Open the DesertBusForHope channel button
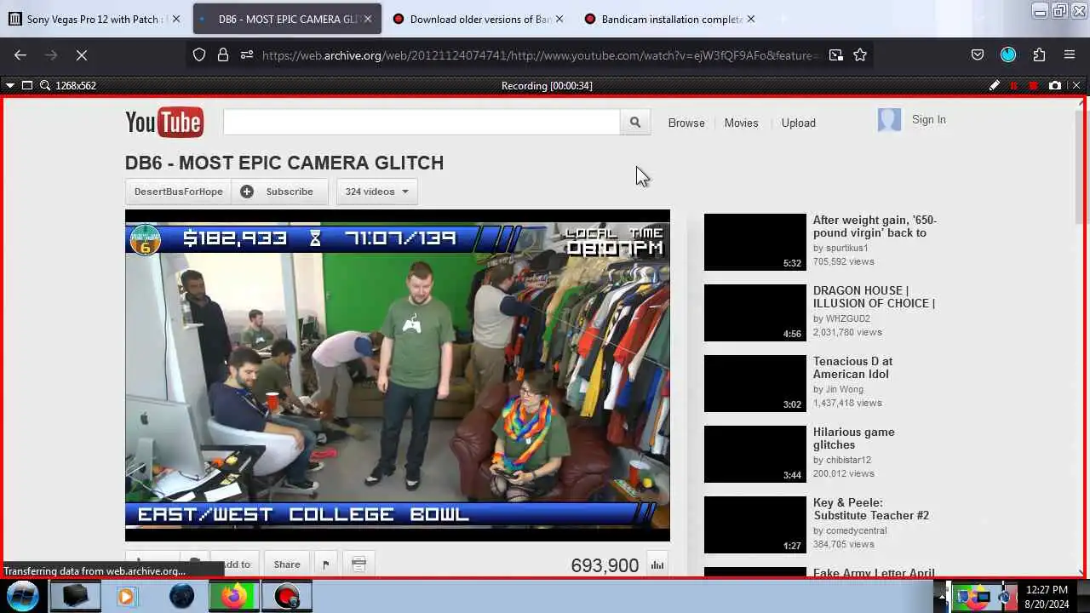The height and width of the screenshot is (613, 1090). pyautogui.click(x=178, y=192)
